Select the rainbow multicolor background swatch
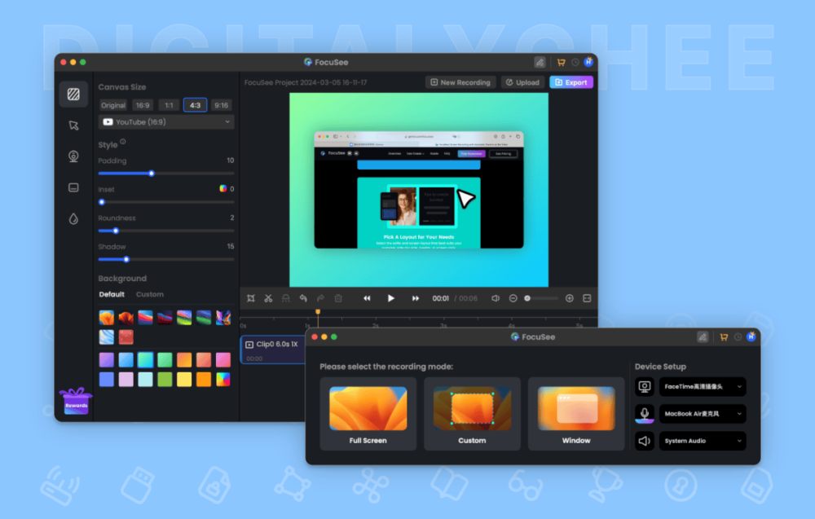Screen dimensions: 815x519 point(223,379)
